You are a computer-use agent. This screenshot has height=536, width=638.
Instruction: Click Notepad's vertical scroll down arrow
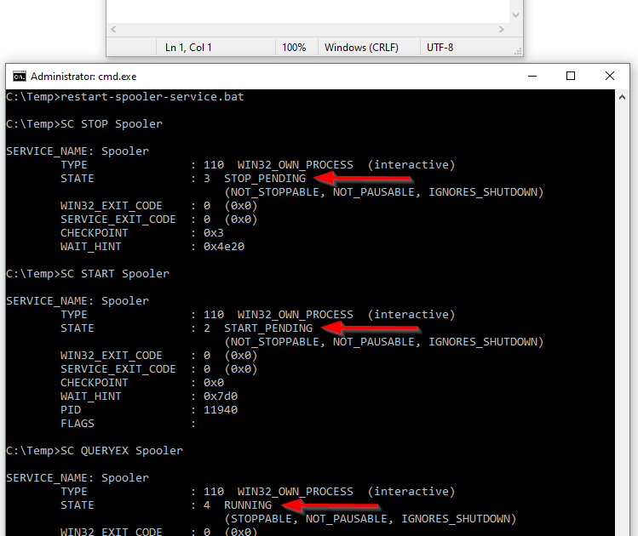click(x=515, y=15)
